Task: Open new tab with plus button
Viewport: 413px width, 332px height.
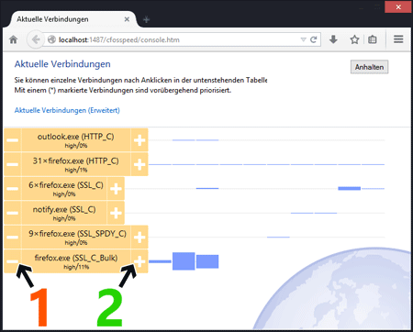Action: [x=147, y=19]
